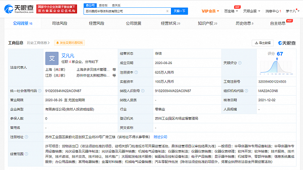This screenshot has height=170, width=303.
Task: Open the 艾凡凡 profile link
Action: tap(68, 56)
